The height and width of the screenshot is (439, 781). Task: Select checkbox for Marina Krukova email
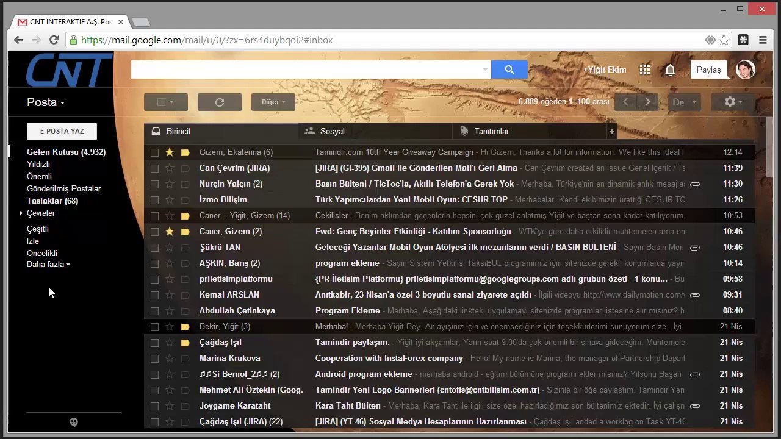(x=154, y=359)
